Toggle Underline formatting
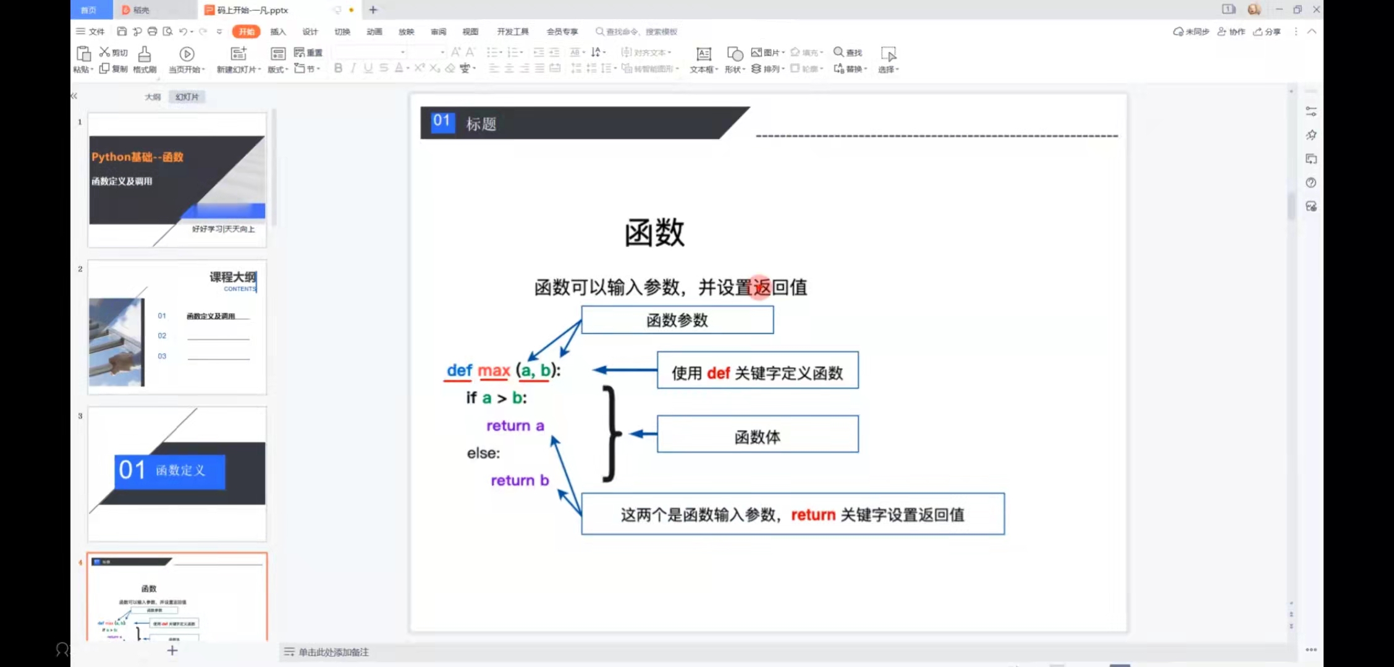This screenshot has width=1394, height=667. click(x=368, y=69)
